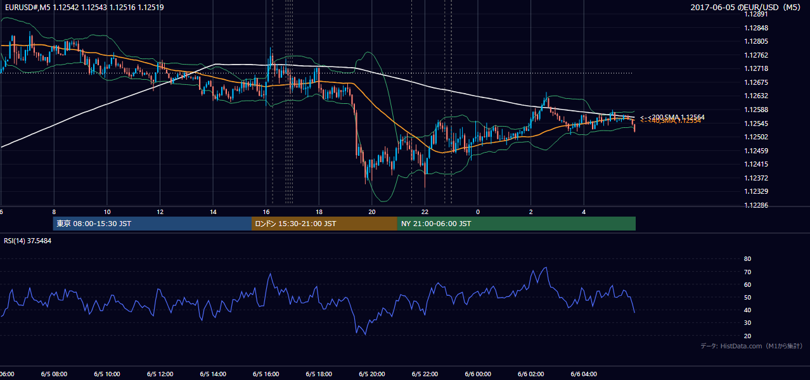The image size is (810, 380).
Task: Click the bottom date label 6/5 08:00
Action: 54,374
